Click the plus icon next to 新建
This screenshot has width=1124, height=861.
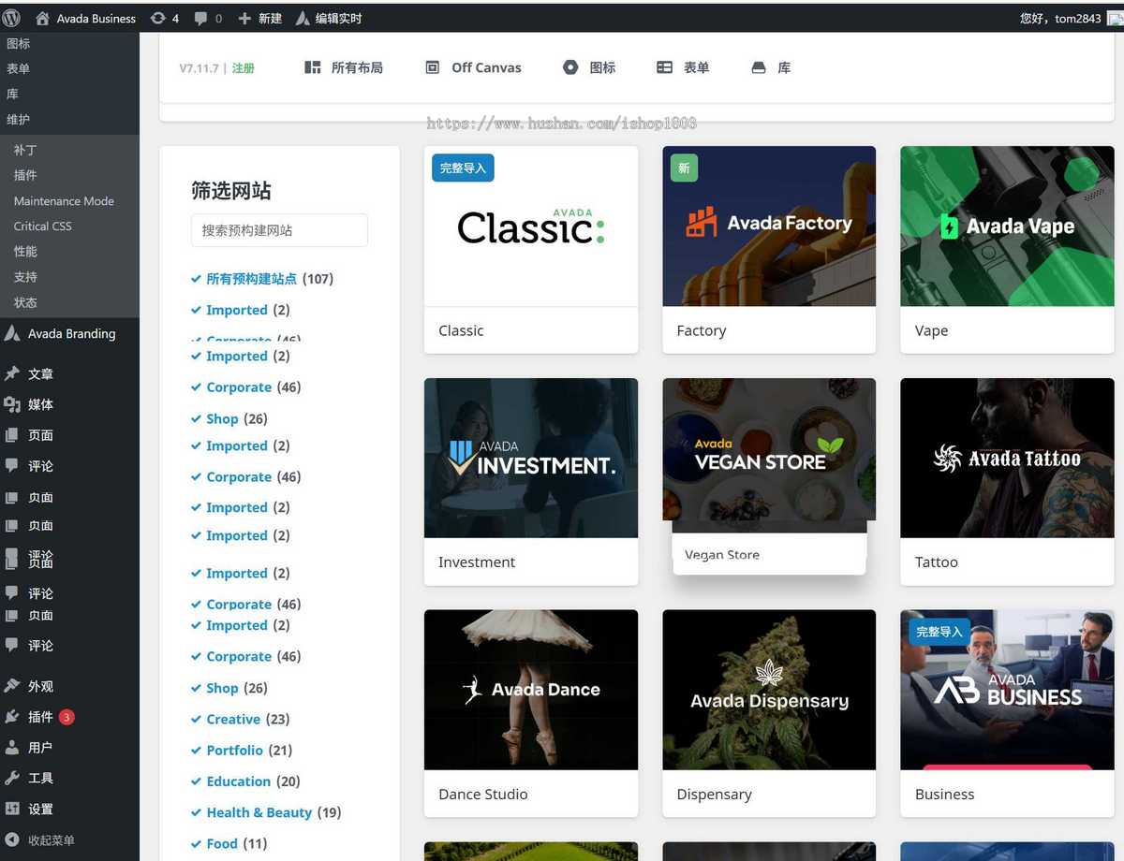click(244, 18)
